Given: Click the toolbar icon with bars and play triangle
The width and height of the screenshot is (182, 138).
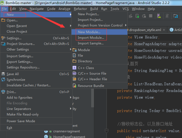Looking at the screenshot, I should click(x=130, y=16).
